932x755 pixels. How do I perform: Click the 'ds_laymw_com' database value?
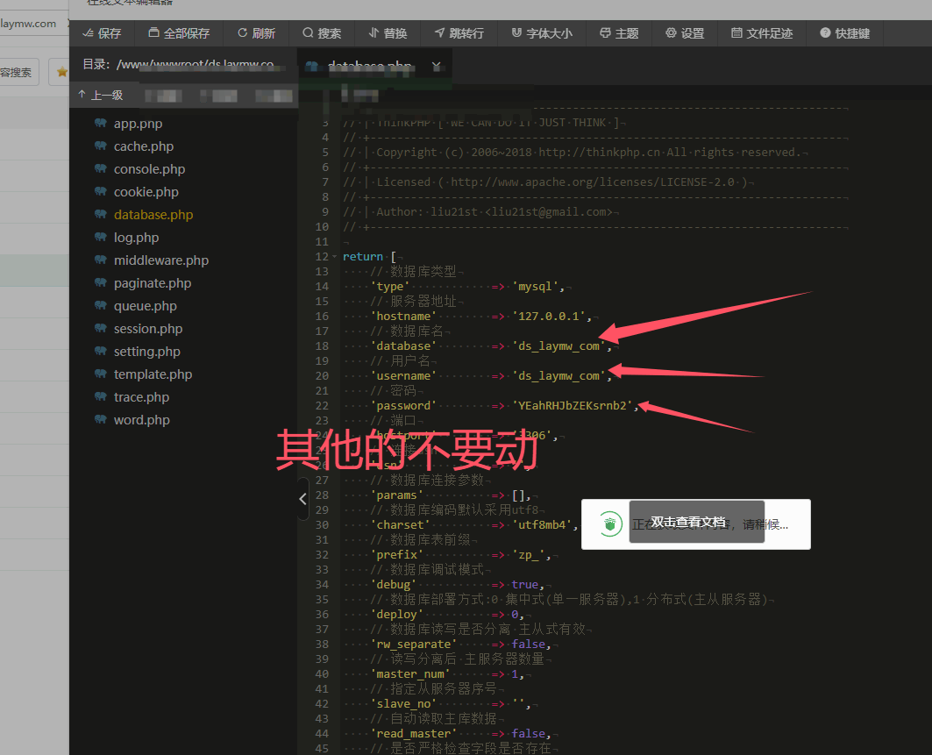[558, 346]
